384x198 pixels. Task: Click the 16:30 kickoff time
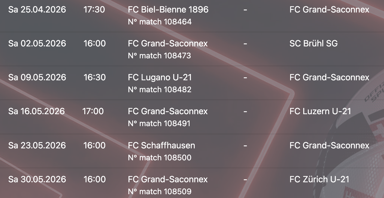(94, 78)
